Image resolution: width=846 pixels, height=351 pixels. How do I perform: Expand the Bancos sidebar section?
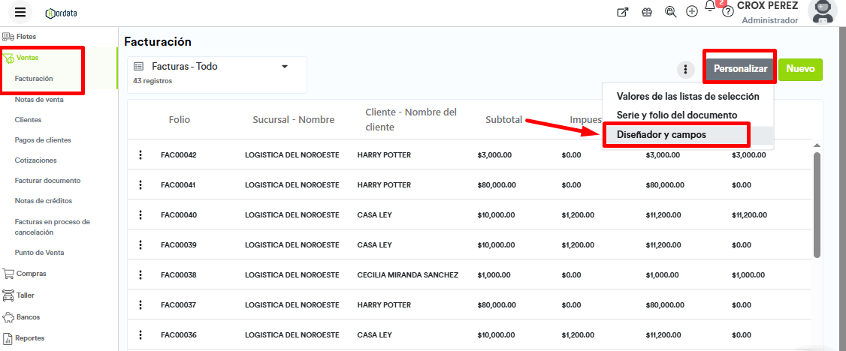pyautogui.click(x=28, y=317)
